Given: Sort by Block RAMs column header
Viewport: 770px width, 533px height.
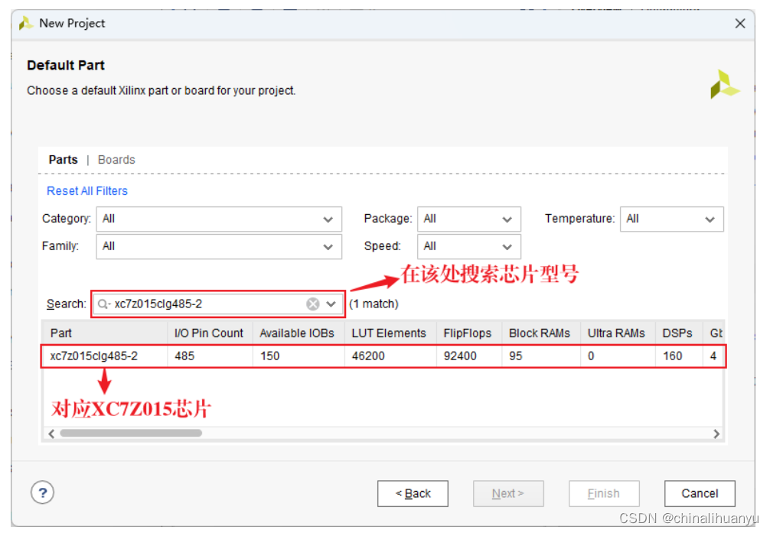Looking at the screenshot, I should tap(540, 333).
